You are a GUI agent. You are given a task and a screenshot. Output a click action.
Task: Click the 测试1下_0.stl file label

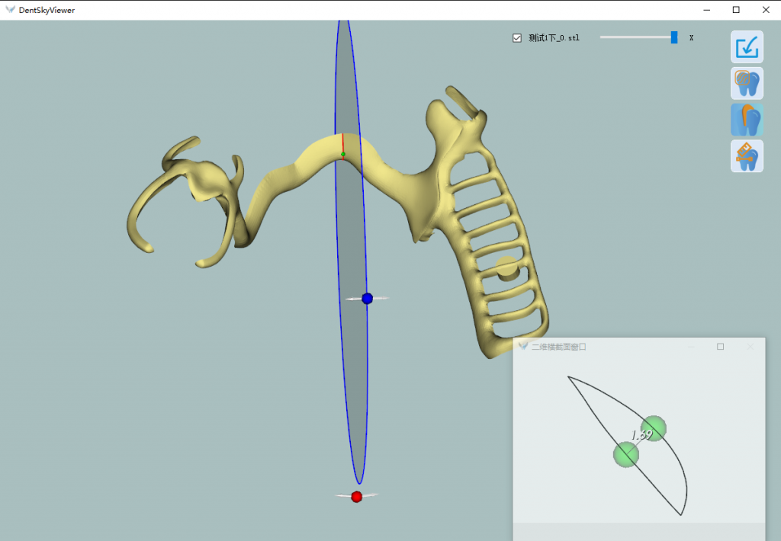pos(554,38)
